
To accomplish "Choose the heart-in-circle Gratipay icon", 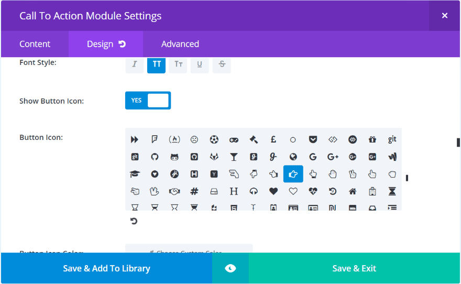I will [x=155, y=174].
